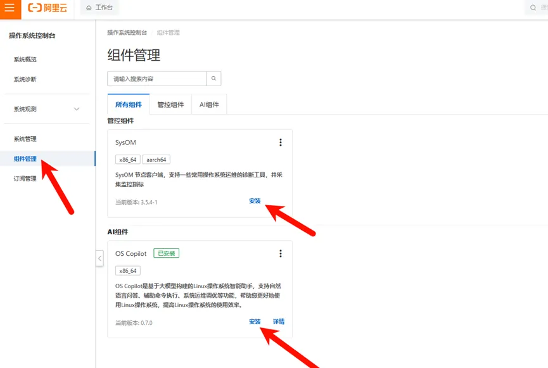Click the OS Copilot card title

click(x=131, y=254)
